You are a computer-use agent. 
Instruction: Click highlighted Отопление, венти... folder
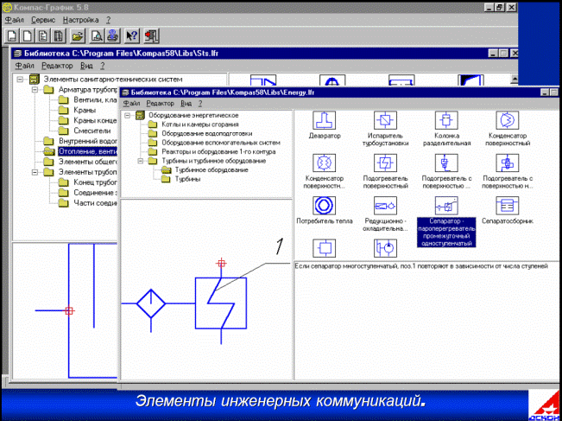tap(88, 151)
